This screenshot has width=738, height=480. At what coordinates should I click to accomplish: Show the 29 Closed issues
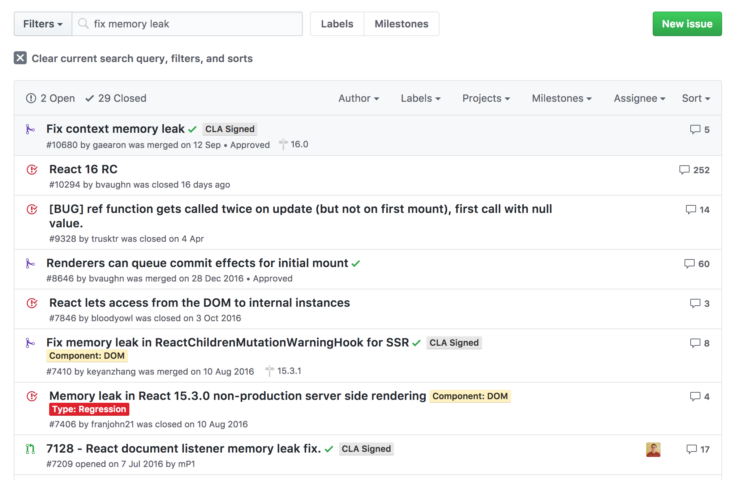click(116, 98)
